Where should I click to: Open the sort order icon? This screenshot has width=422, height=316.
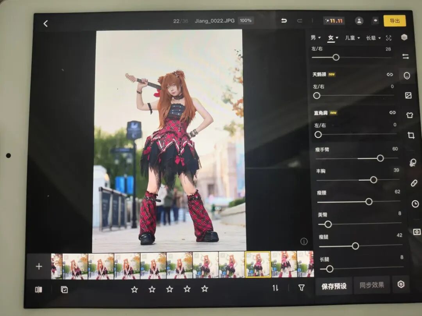(x=275, y=288)
